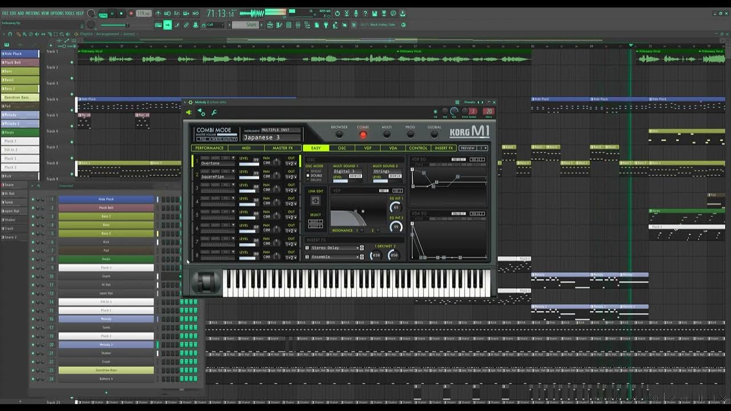The width and height of the screenshot is (731, 411).
Task: Open OUT 1+2 dropdown for SquarePipe timbre
Action: [x=291, y=177]
